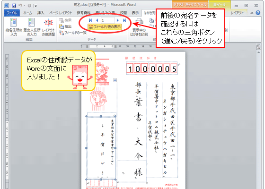Click the katakana building name ネンガショチュウハガキビル

click(x=165, y=137)
